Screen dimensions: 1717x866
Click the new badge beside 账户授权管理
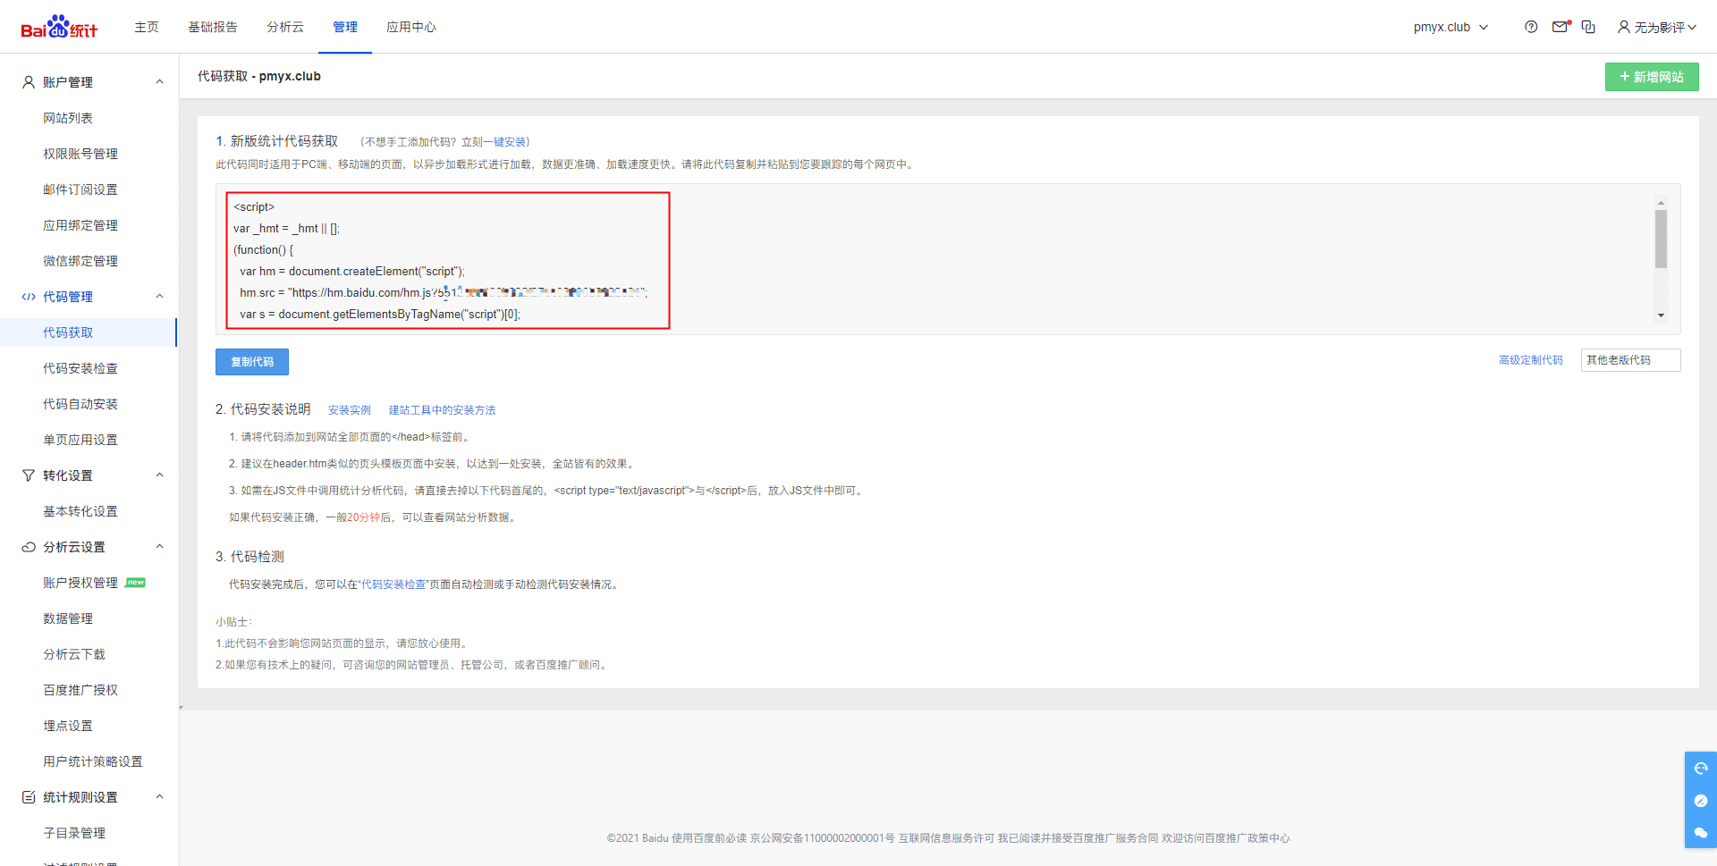[135, 583]
